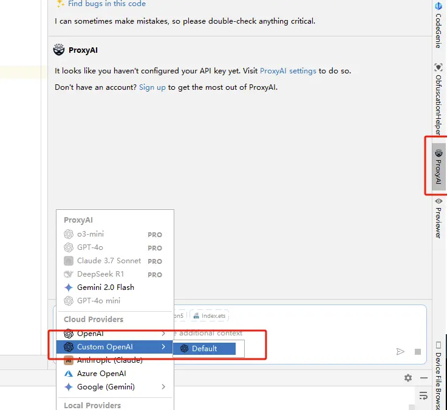Click the Azure OpenAI triangle icon

click(x=69, y=374)
